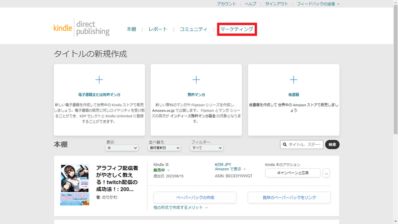Click the サインアウト link
The image size is (398, 224).
coord(277,4)
